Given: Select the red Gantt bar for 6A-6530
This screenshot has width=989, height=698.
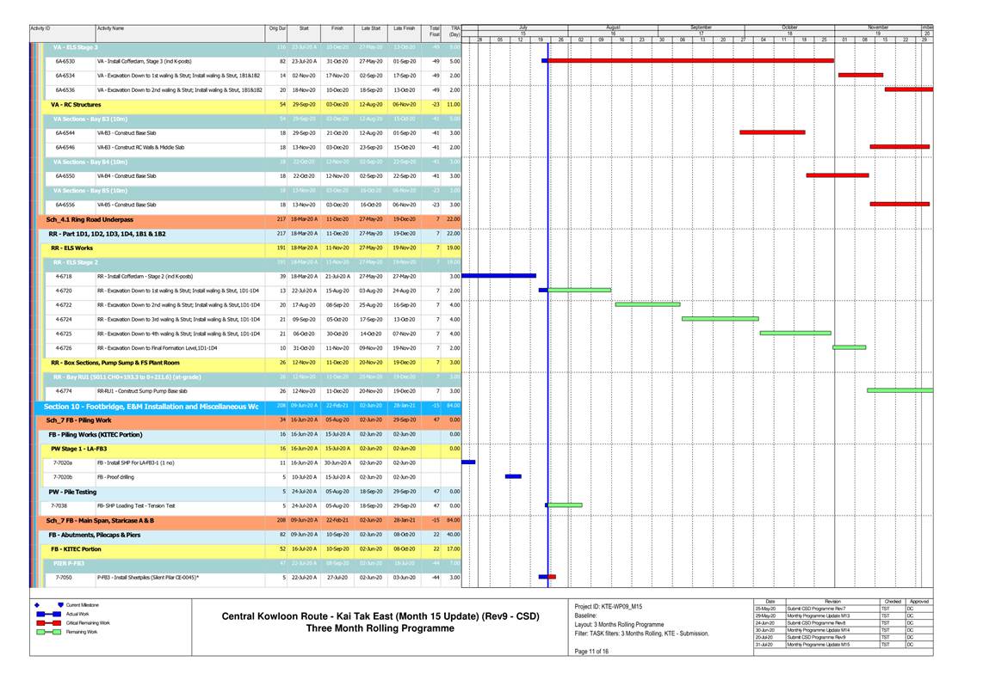Looking at the screenshot, I should 690,61.
